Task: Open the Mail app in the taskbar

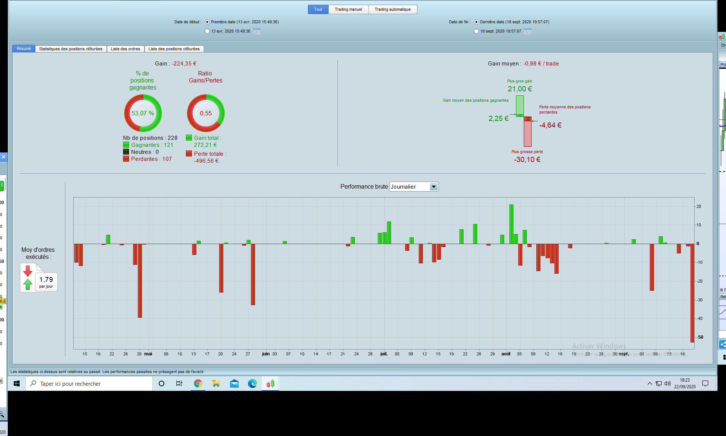Action: (234, 383)
